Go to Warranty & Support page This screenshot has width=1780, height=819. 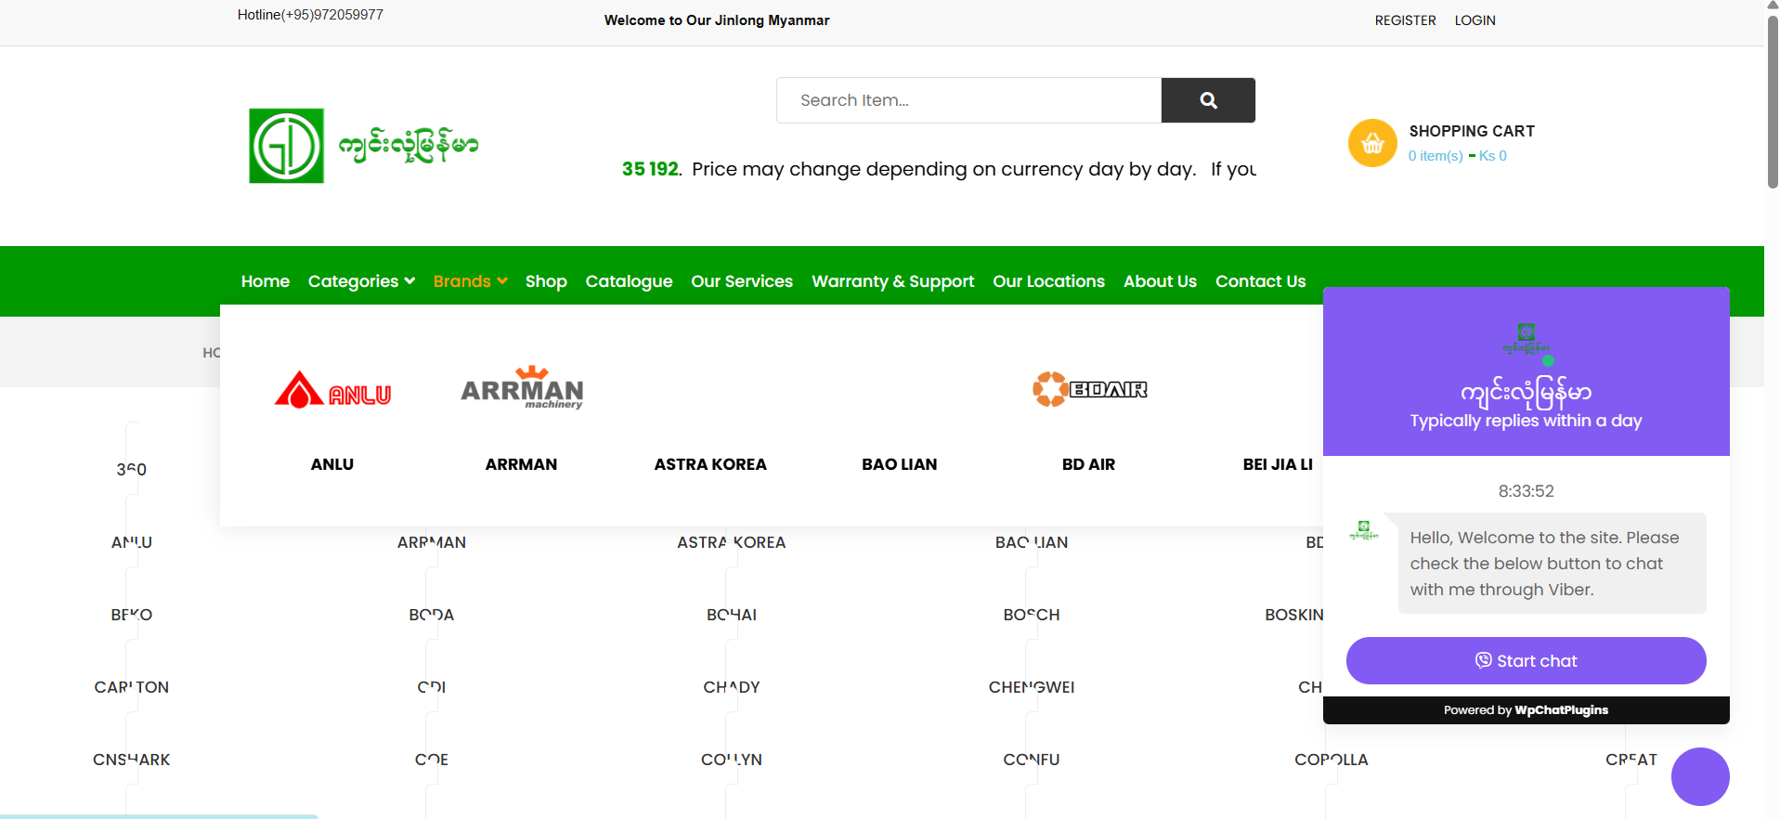coord(892,281)
